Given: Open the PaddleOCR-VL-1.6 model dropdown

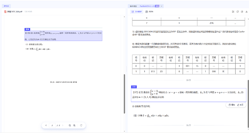Looking at the screenshot, I should click(x=162, y=6).
